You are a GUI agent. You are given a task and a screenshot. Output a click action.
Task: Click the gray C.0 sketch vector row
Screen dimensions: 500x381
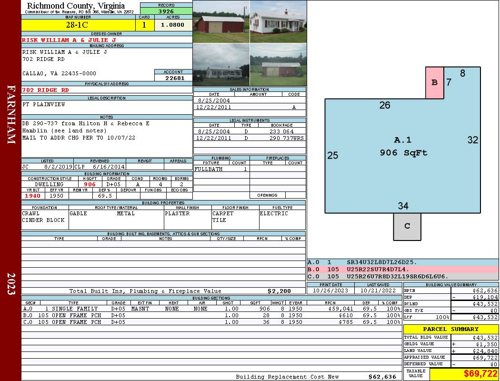(x=402, y=276)
